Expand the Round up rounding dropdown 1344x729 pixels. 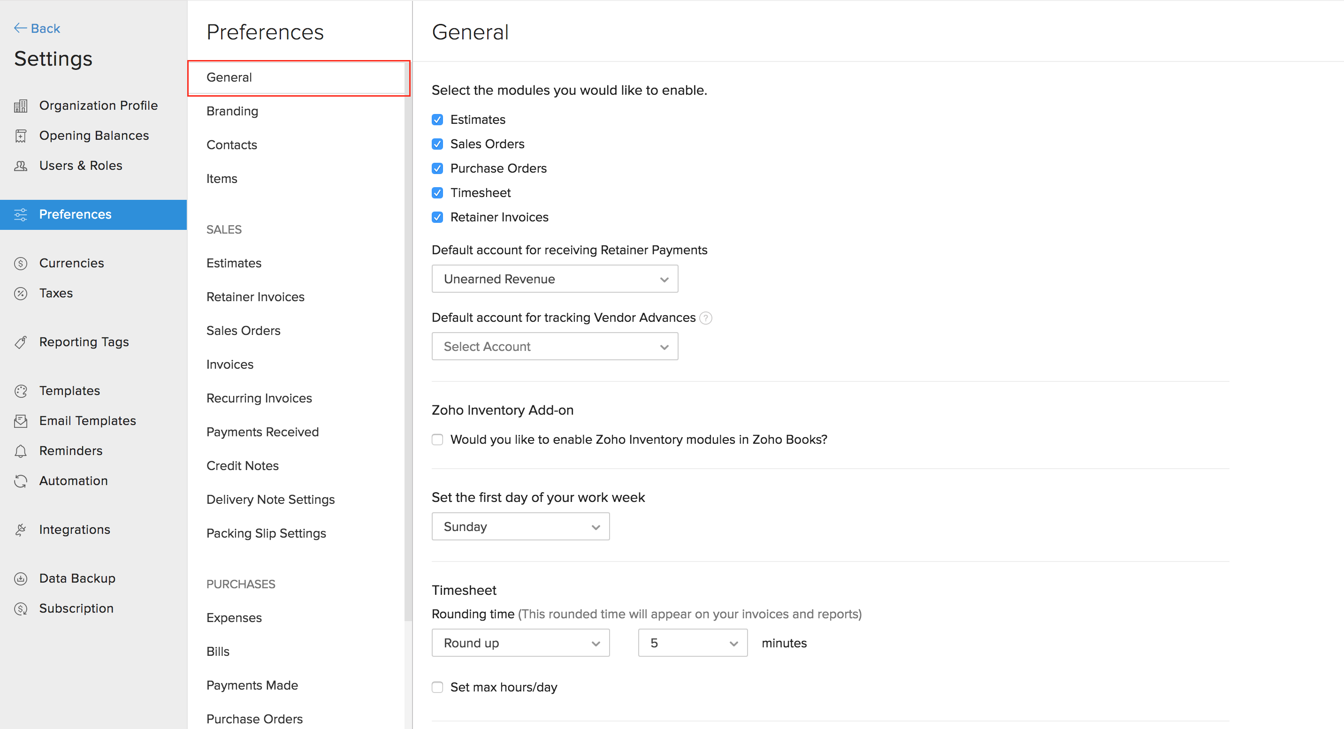[x=520, y=643]
